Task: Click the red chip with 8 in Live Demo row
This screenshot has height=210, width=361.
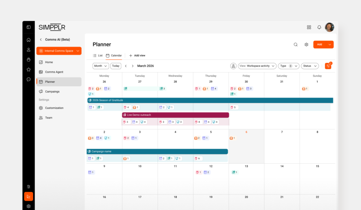Action: (x=198, y=122)
